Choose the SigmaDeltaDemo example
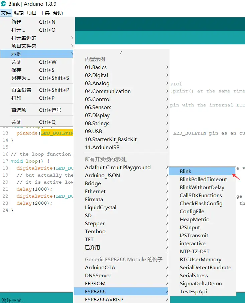 201,284
